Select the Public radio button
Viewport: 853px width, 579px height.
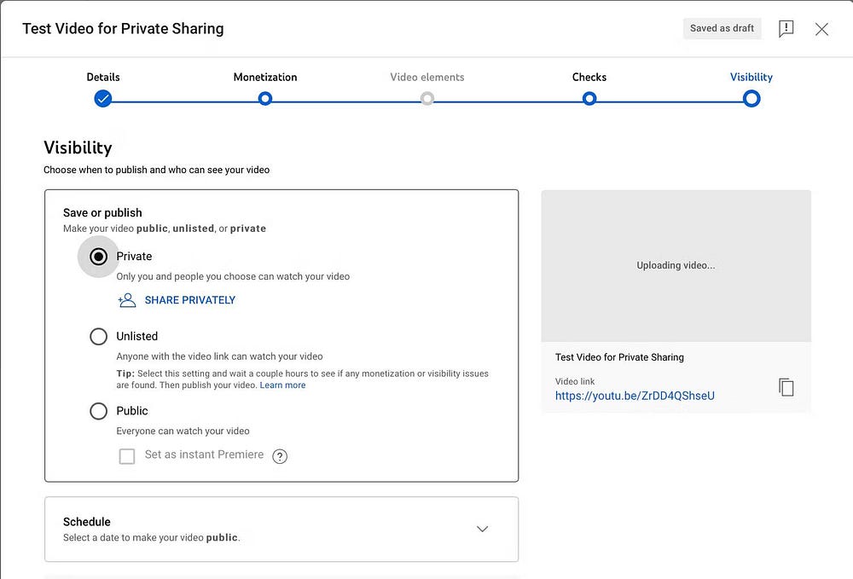coord(99,411)
